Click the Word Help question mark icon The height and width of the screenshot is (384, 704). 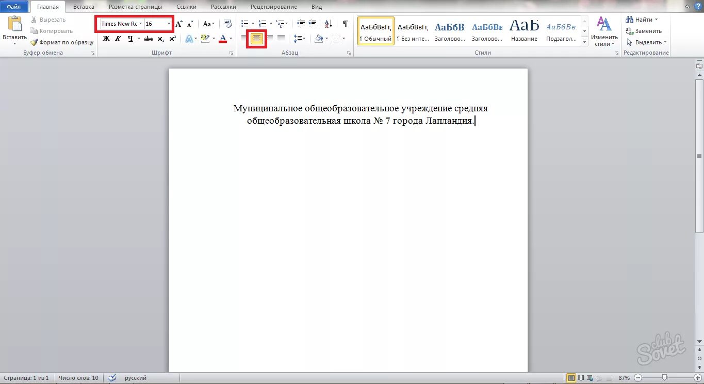point(697,6)
